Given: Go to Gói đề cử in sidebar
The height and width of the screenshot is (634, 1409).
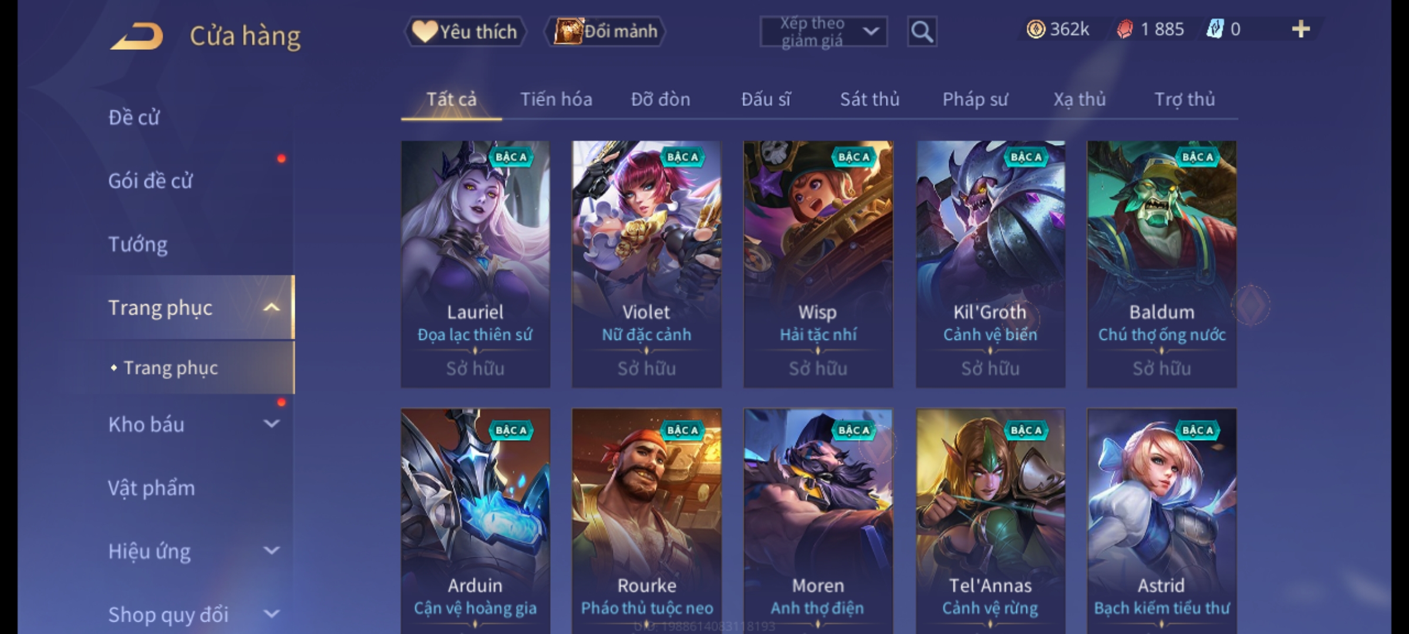Looking at the screenshot, I should (x=150, y=181).
